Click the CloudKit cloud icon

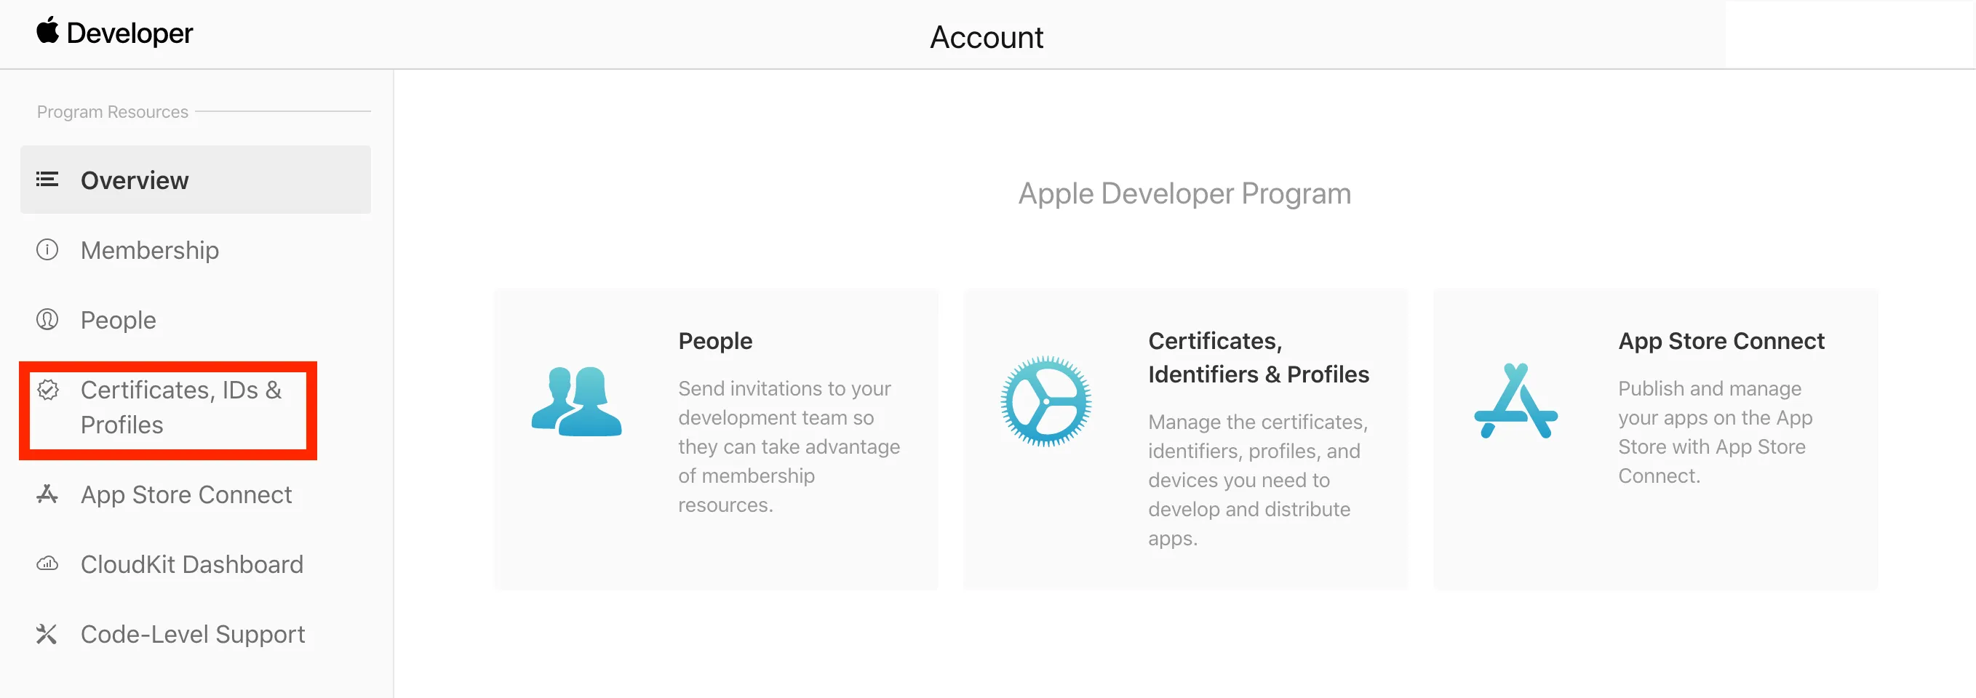[x=47, y=564]
